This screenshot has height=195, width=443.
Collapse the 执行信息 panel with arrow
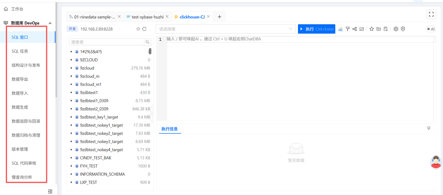pos(429,128)
